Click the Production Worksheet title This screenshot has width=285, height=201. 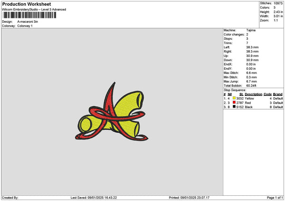[27, 4]
